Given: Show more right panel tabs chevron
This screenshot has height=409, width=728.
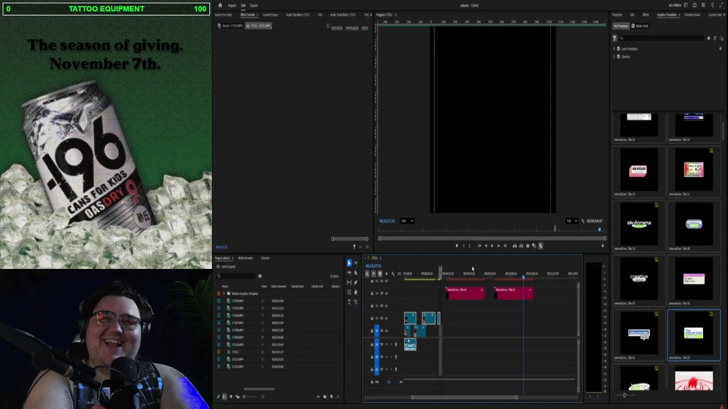Looking at the screenshot, I should tap(724, 15).
